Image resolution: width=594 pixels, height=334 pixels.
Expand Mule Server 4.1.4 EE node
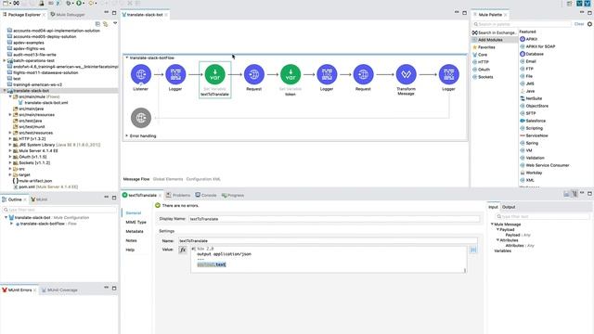10,150
